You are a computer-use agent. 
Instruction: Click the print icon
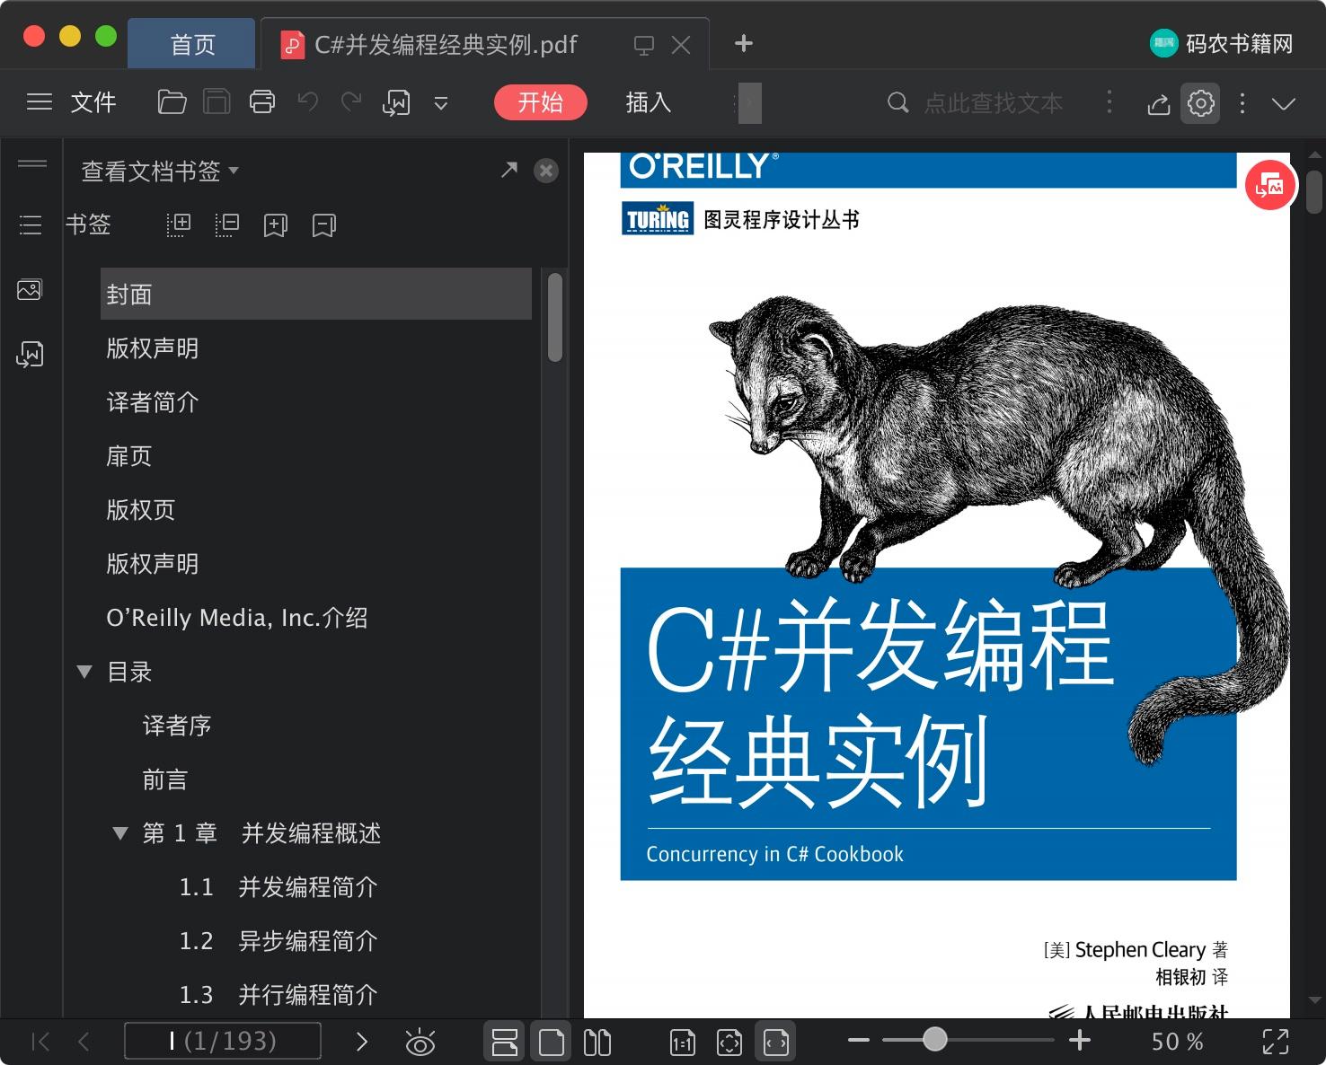262,102
